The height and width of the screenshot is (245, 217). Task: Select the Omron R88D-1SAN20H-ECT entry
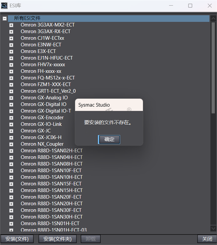pos(52,204)
